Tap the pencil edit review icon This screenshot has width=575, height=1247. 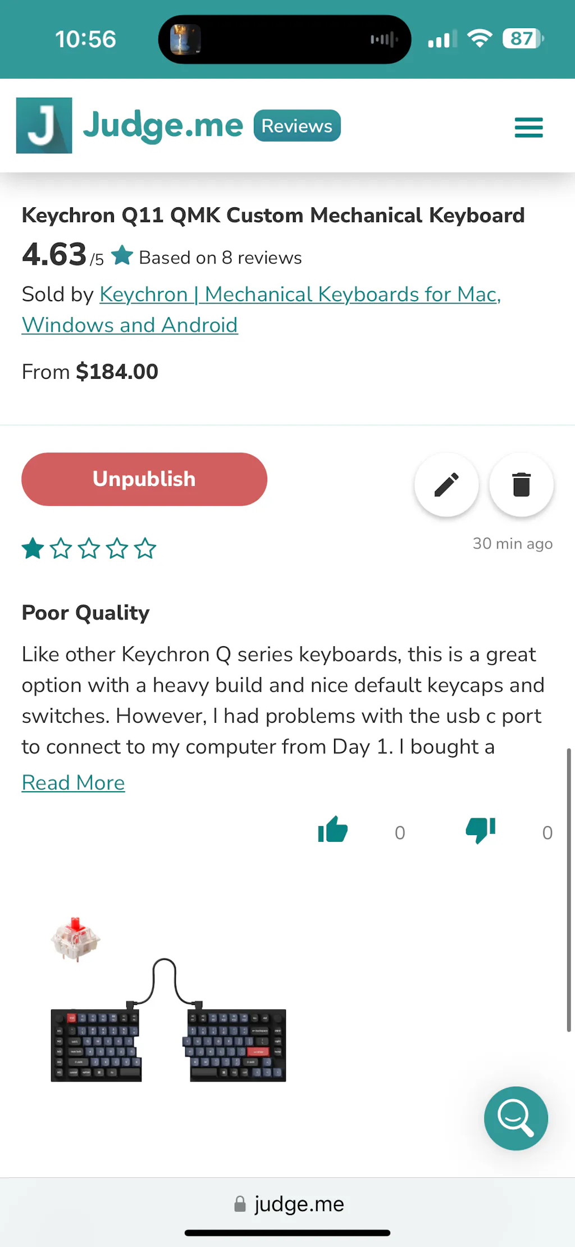point(446,484)
